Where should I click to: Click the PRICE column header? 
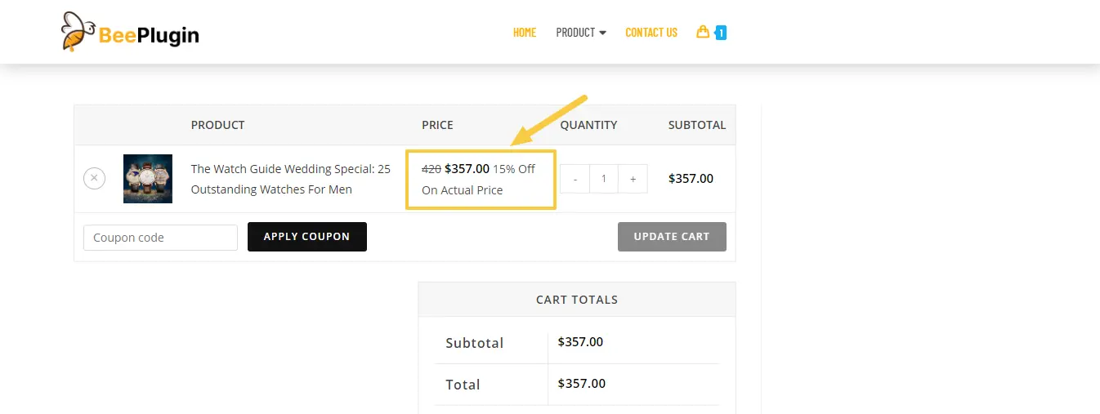coord(437,125)
